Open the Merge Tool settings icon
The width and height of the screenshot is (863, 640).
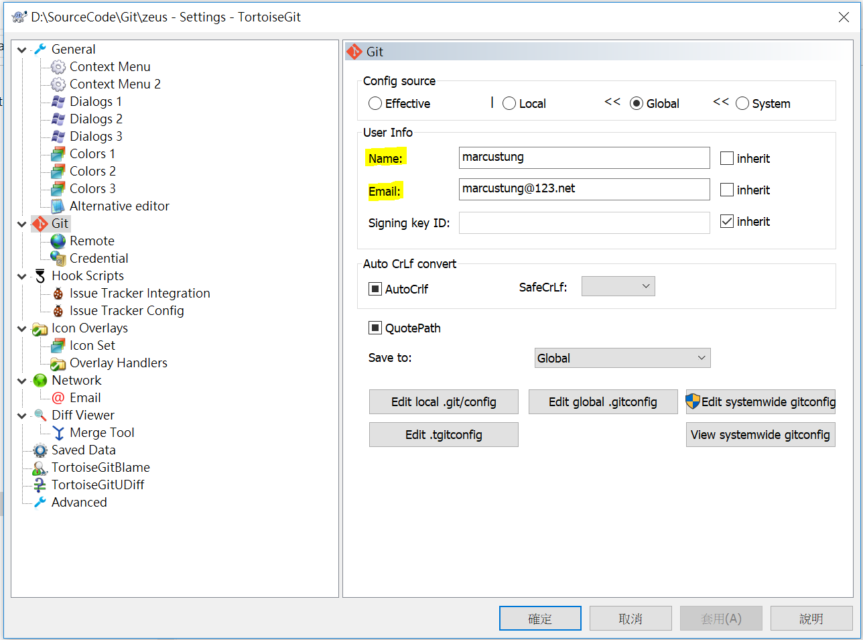(x=60, y=432)
